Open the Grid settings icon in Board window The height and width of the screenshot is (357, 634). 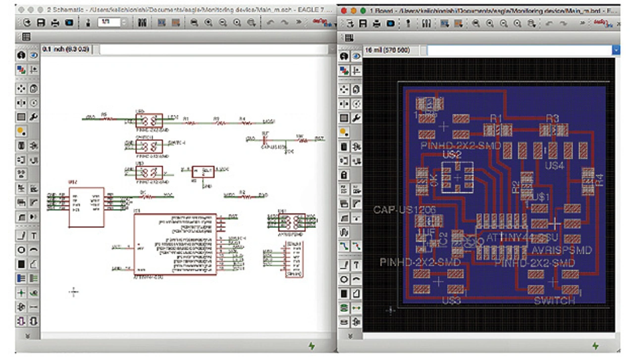click(349, 38)
